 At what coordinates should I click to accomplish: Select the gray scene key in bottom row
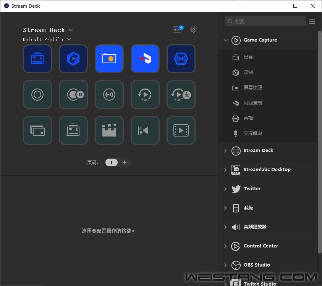pyautogui.click(x=73, y=130)
